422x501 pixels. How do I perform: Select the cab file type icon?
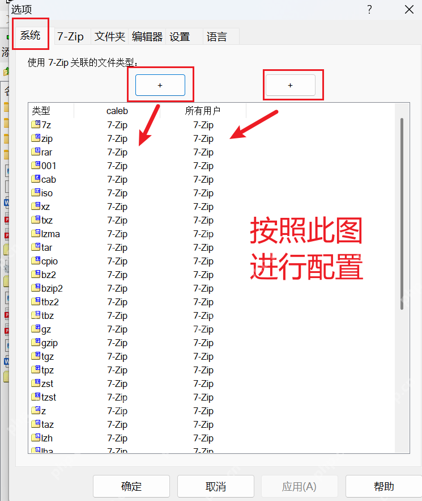[x=36, y=179]
